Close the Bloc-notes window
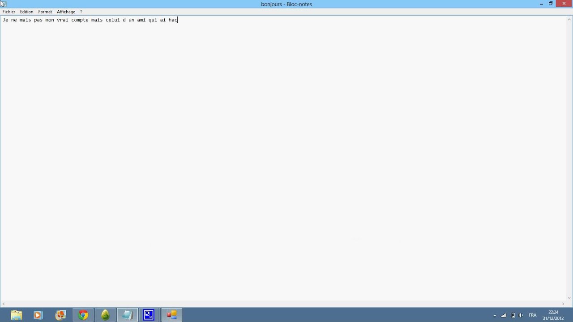Image resolution: width=573 pixels, height=322 pixels. point(564,4)
